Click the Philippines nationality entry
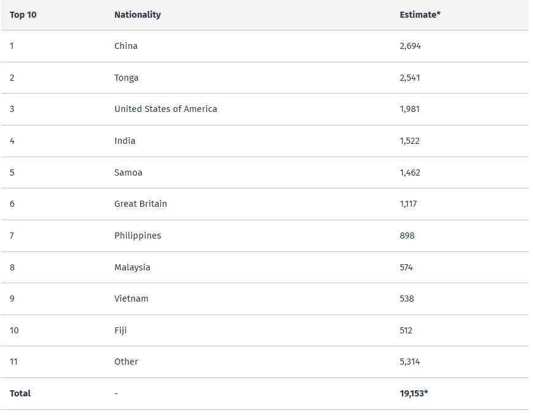The height and width of the screenshot is (416, 533). pyautogui.click(x=138, y=236)
